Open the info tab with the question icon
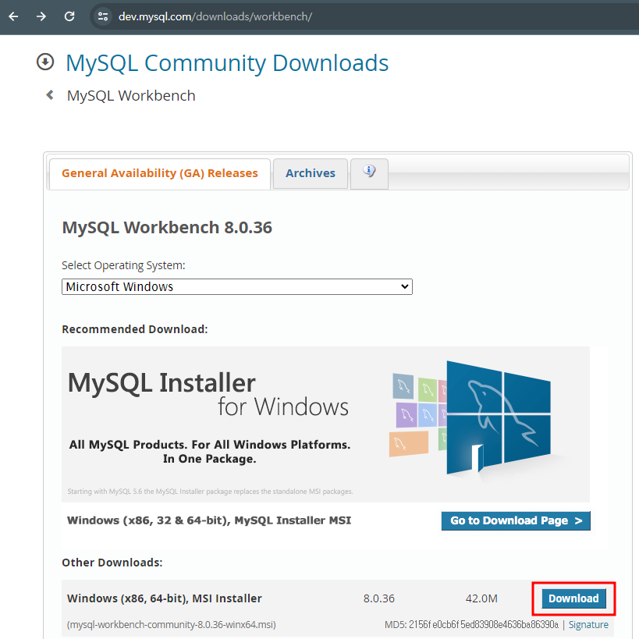Image resolution: width=639 pixels, height=639 pixels. 368,173
